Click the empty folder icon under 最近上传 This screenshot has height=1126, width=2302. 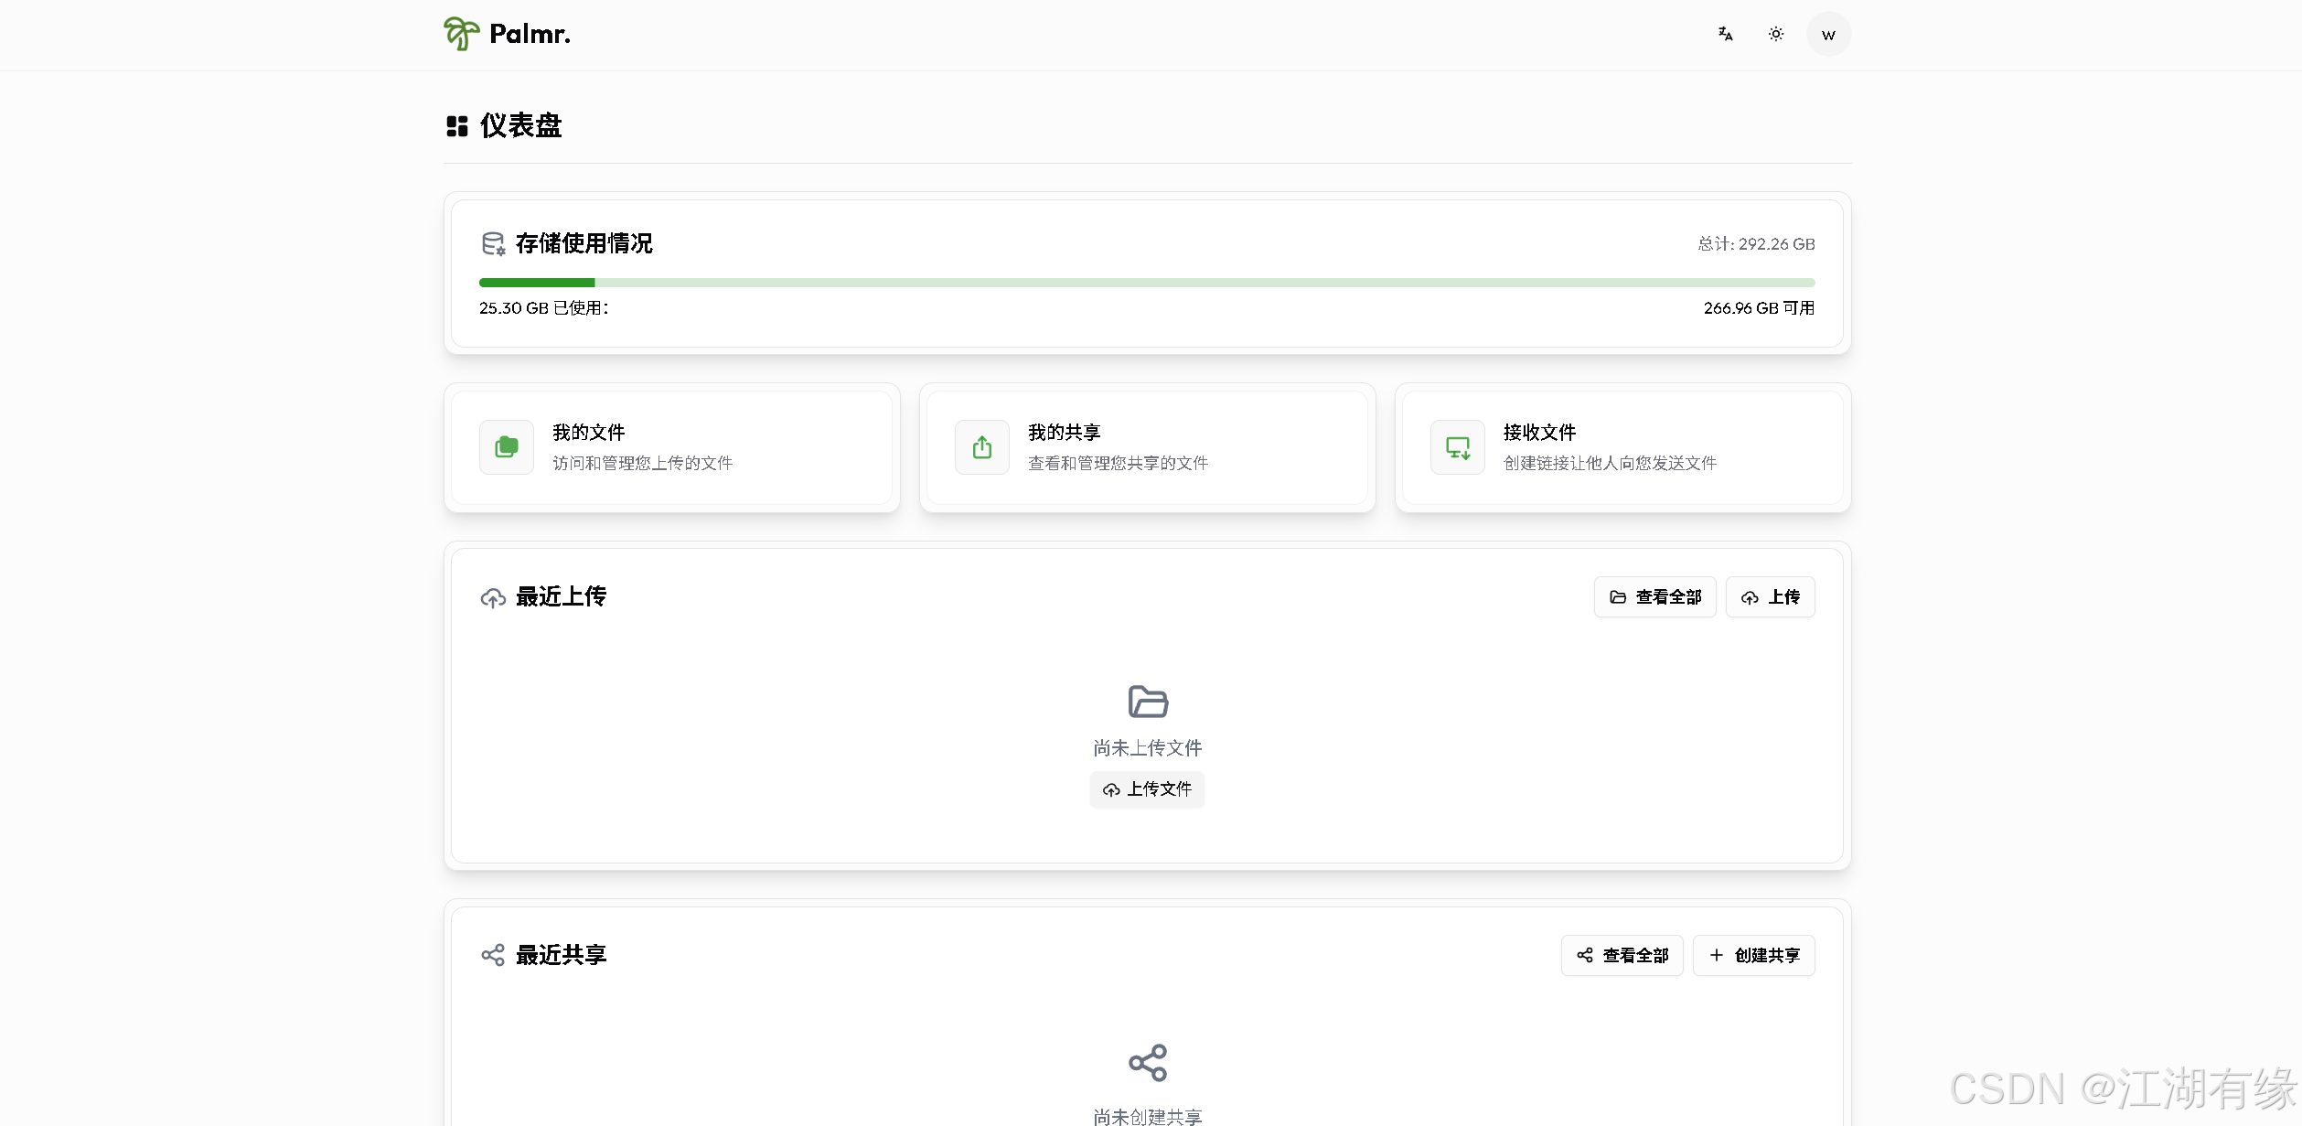(1146, 701)
